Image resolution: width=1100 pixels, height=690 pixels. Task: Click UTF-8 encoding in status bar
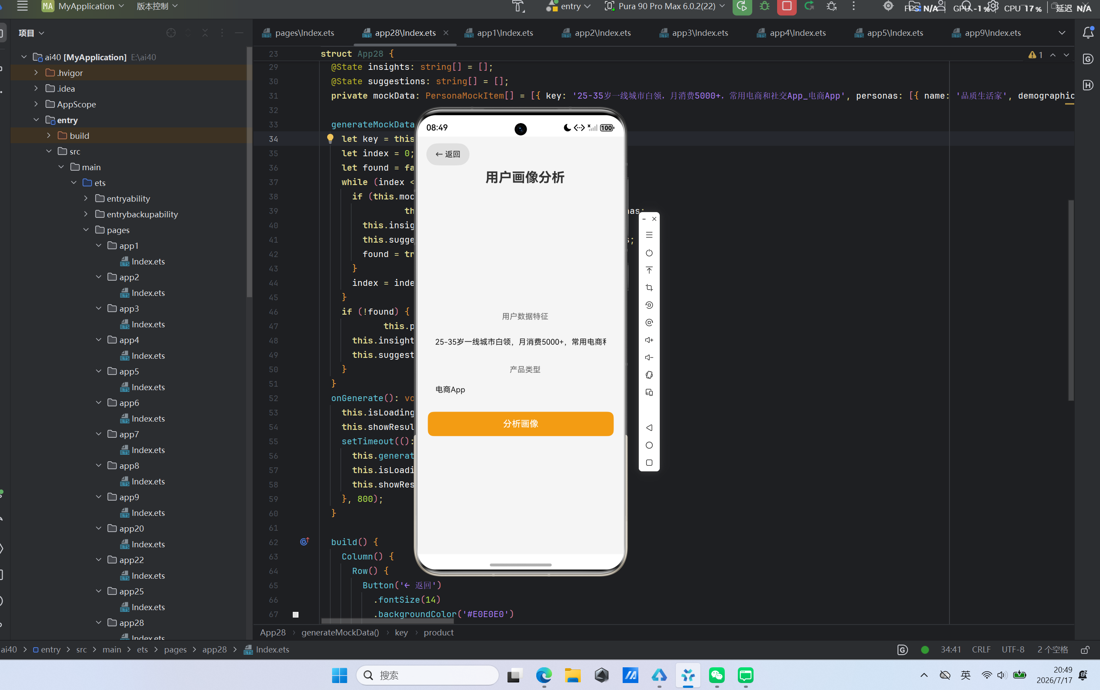[1012, 649]
